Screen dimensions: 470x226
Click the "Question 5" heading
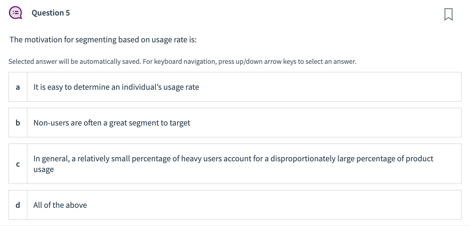(51, 13)
